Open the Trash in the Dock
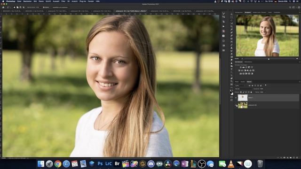 click(260, 164)
